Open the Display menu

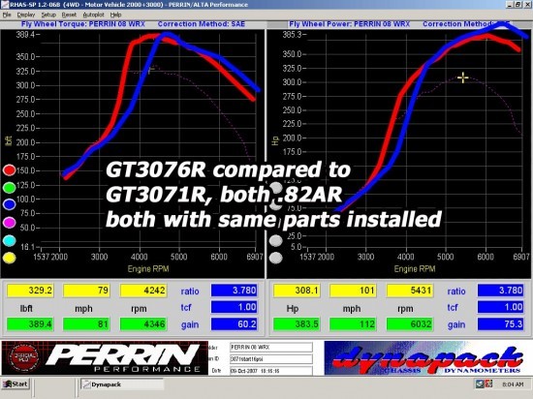click(26, 15)
